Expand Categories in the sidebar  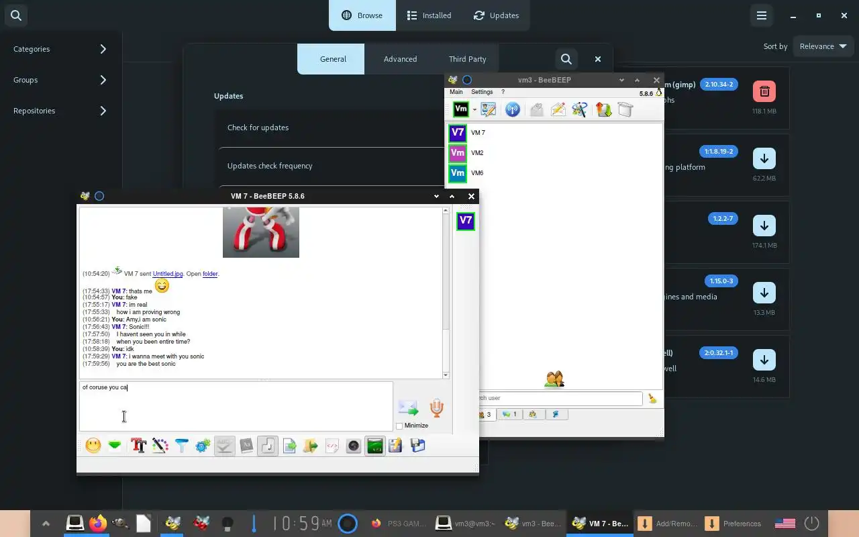click(60, 49)
